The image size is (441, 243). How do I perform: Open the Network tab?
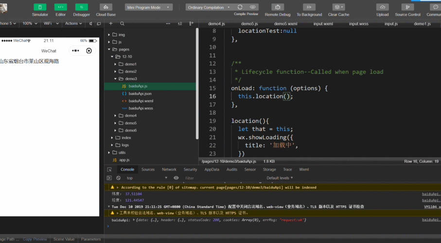tap(169, 169)
